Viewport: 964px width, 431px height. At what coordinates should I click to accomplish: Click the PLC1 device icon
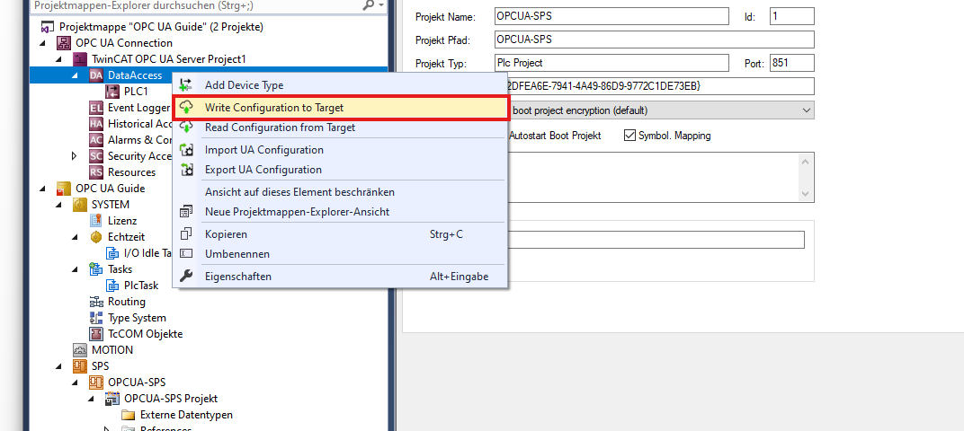point(112,92)
